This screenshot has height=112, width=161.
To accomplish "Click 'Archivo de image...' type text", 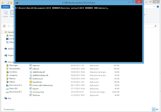I will click(x=98, y=92).
